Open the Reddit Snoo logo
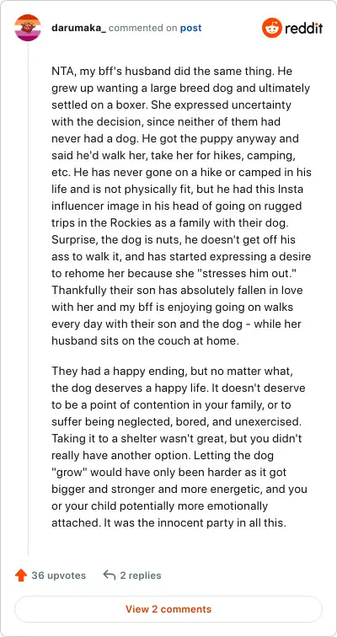 coord(271,28)
